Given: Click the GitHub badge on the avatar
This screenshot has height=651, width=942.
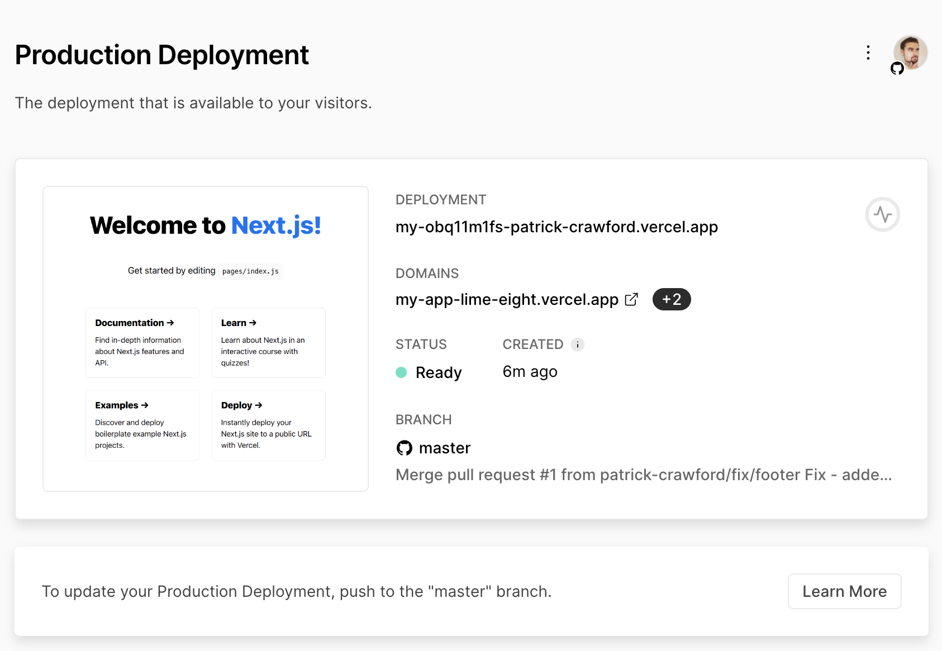Looking at the screenshot, I should (x=897, y=69).
